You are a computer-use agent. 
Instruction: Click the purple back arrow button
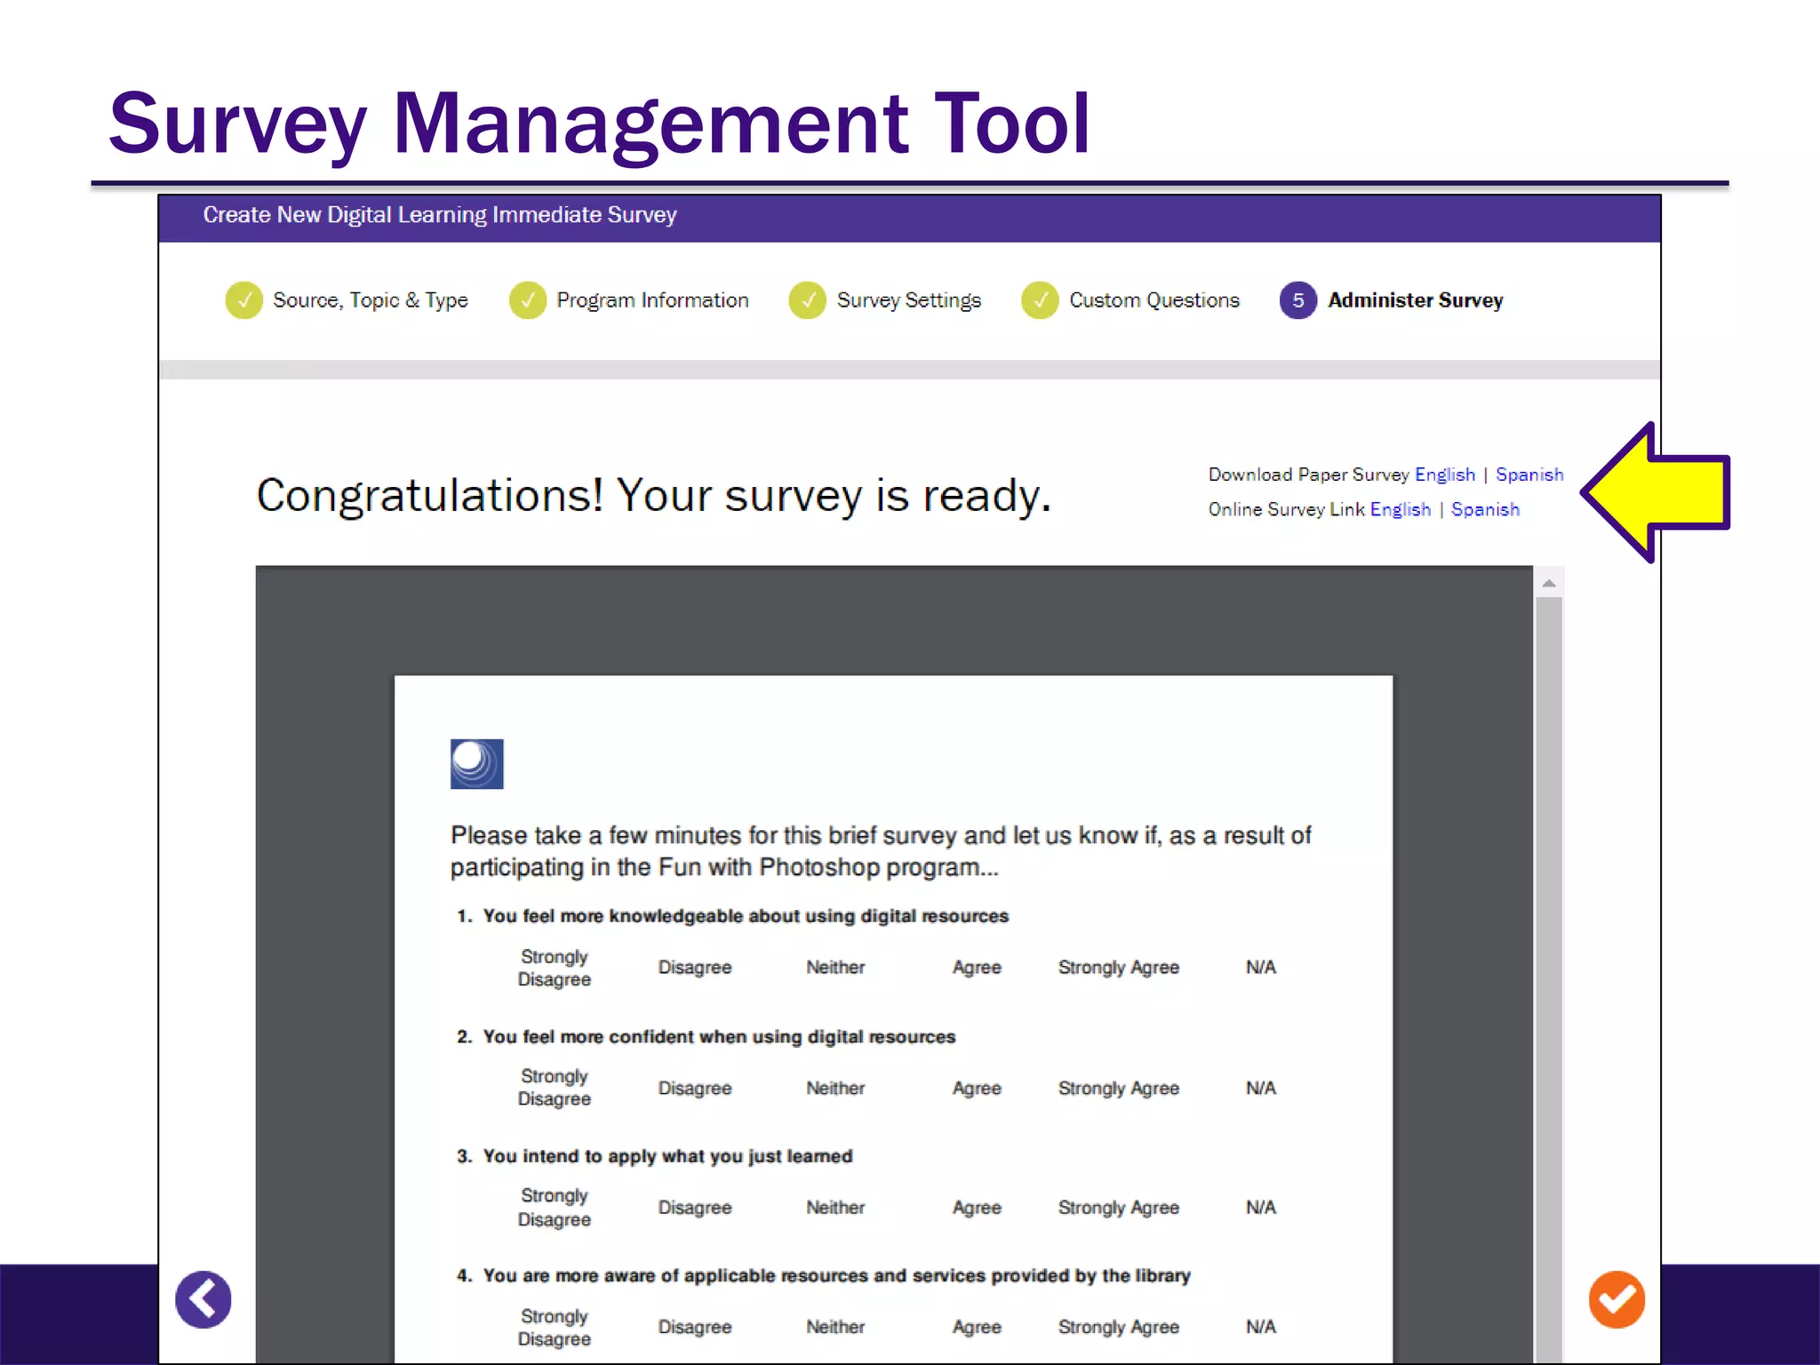pos(204,1299)
